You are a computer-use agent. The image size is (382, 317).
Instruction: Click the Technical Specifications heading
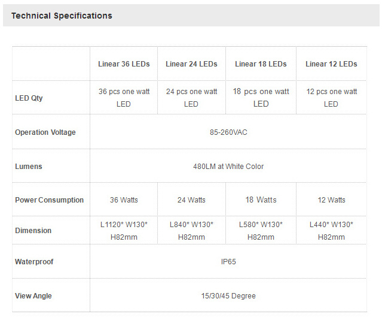coord(62,16)
